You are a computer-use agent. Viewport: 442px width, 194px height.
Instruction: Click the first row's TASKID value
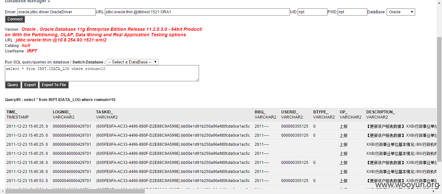pyautogui.click(x=173, y=126)
